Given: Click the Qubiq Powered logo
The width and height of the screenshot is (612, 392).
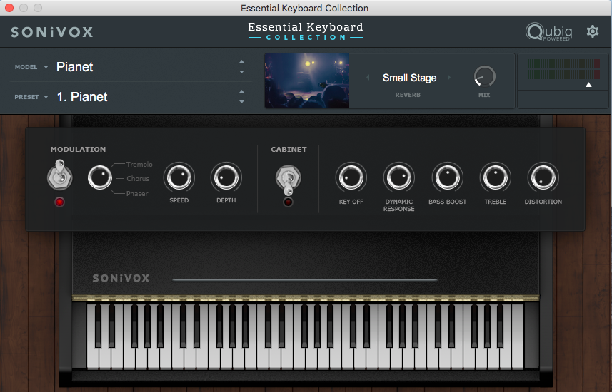Looking at the screenshot, I should point(547,32).
